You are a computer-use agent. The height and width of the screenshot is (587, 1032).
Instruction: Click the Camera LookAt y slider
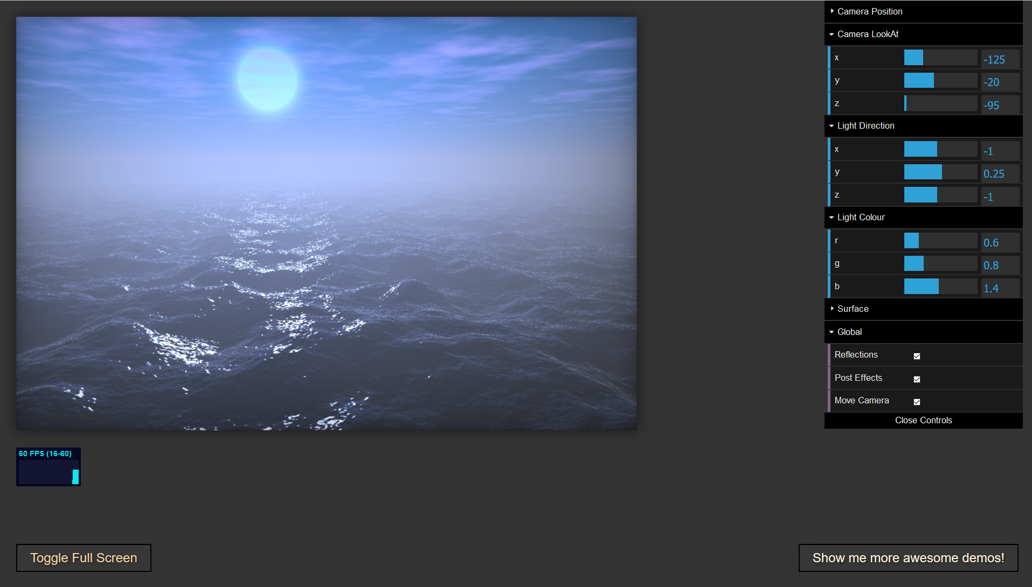tap(940, 80)
